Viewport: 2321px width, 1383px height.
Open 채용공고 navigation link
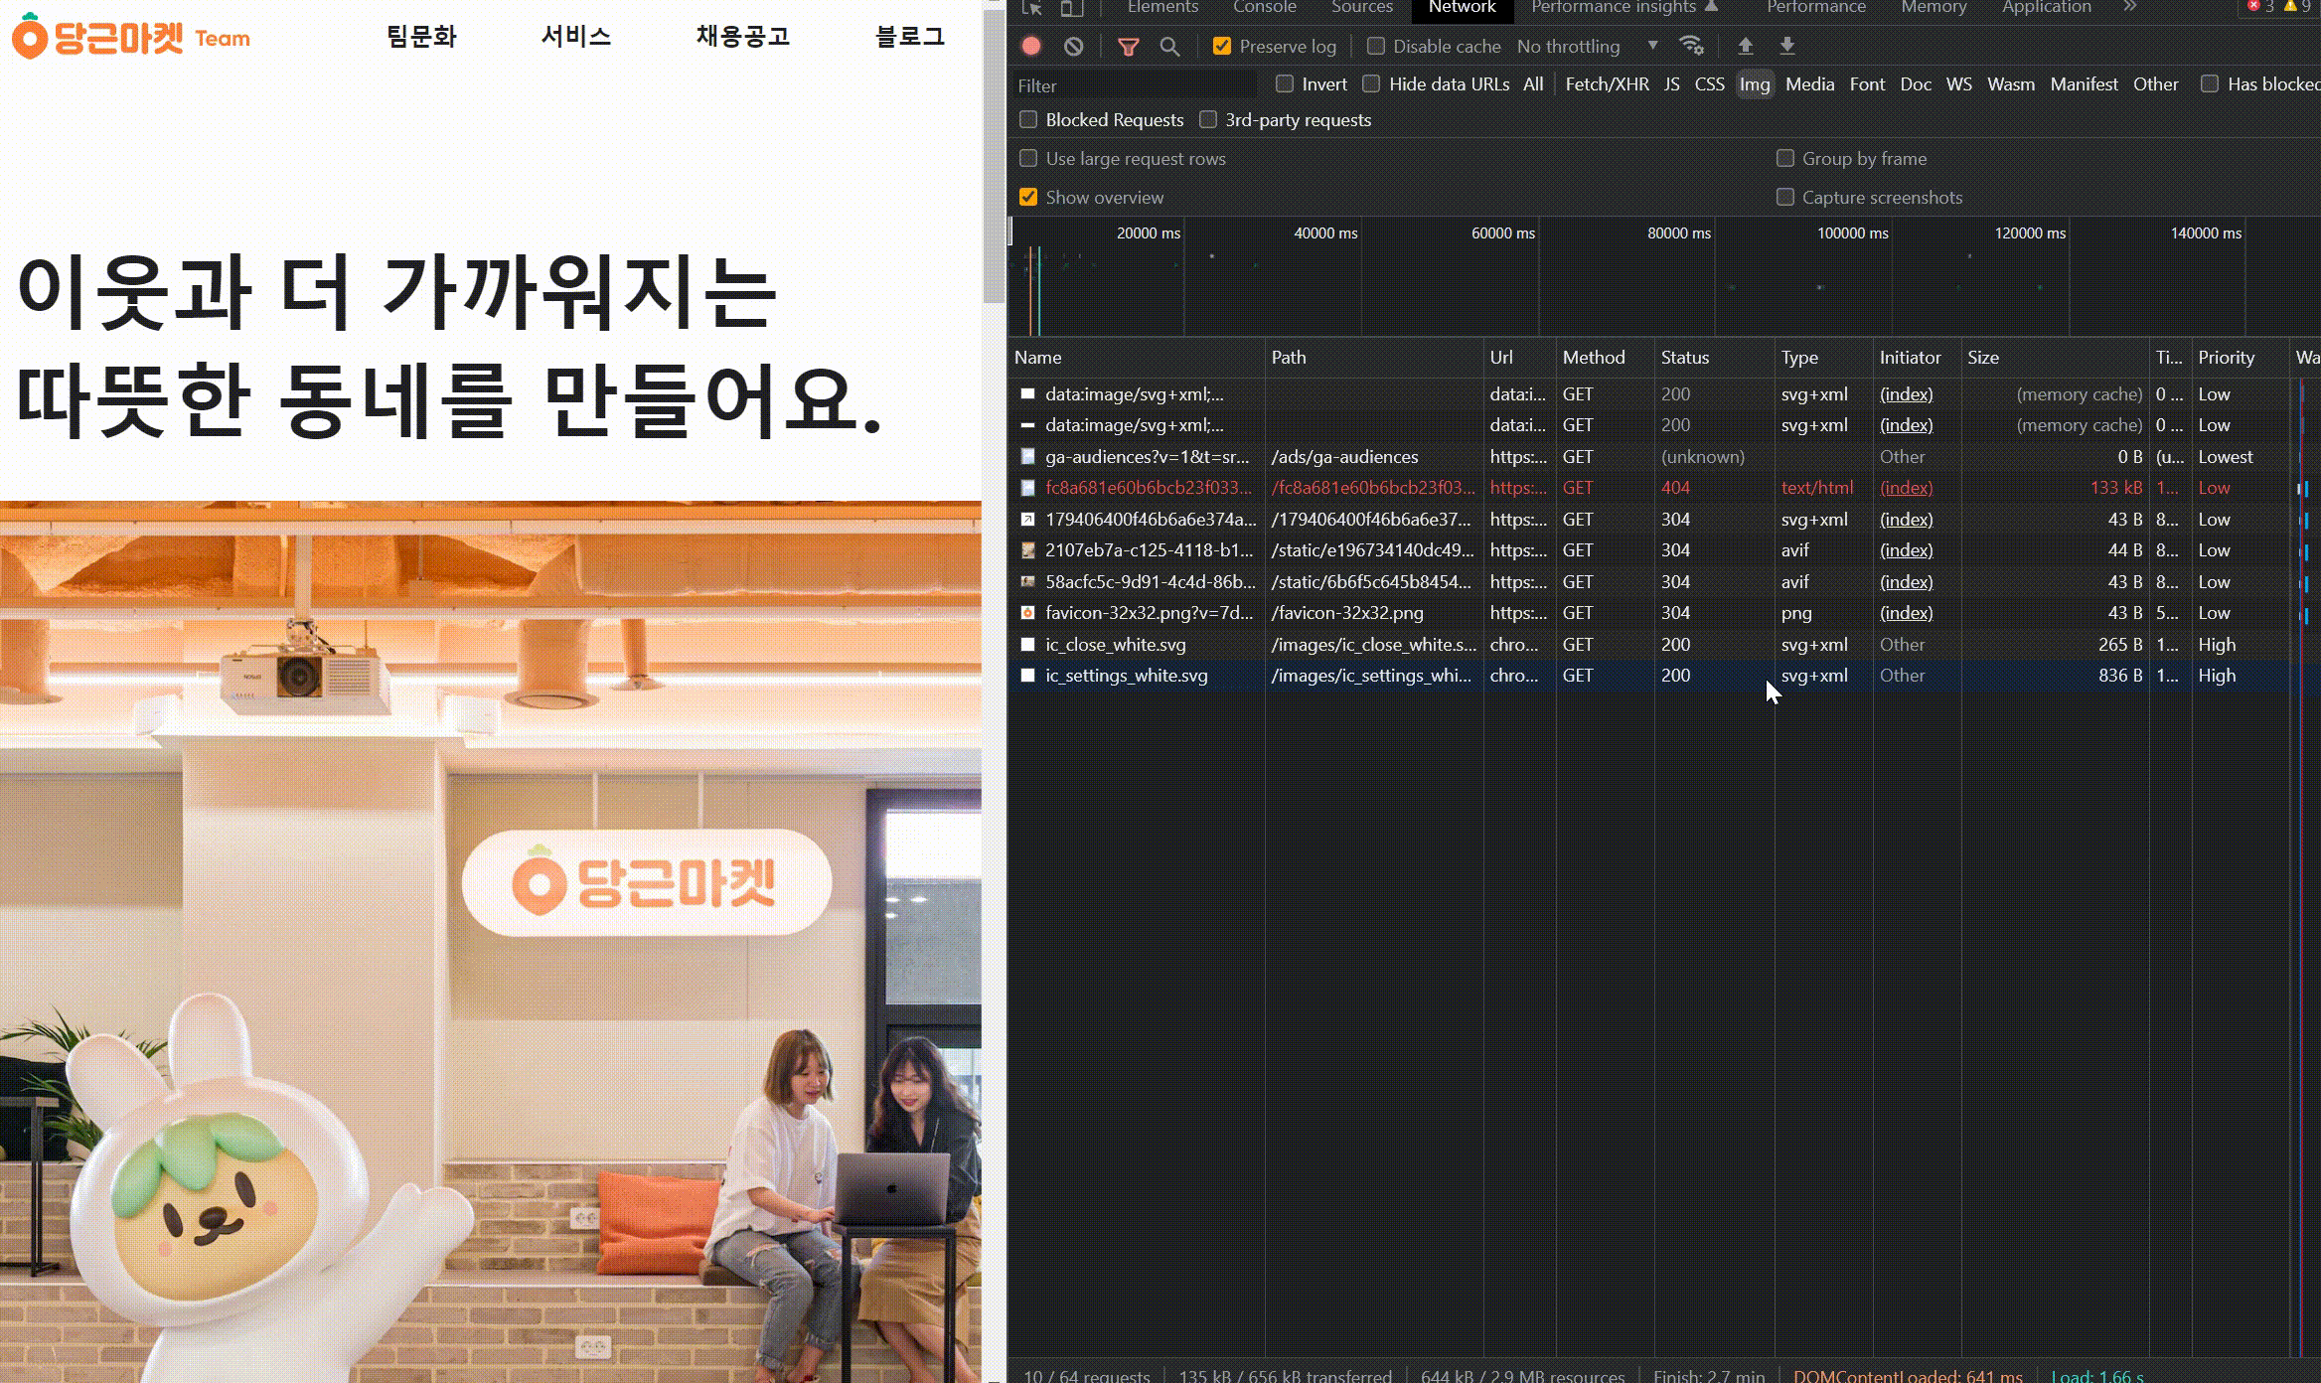point(742,37)
